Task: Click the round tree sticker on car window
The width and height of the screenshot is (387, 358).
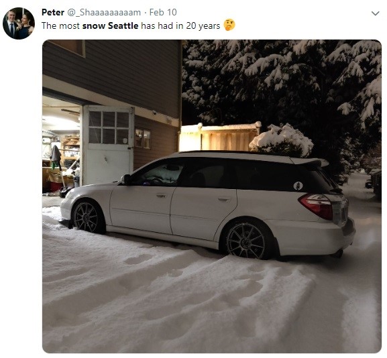Action: [x=298, y=186]
